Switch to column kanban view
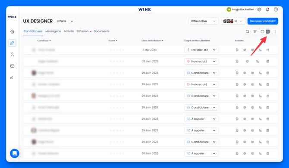This screenshot has width=289, height=168. tap(262, 31)
